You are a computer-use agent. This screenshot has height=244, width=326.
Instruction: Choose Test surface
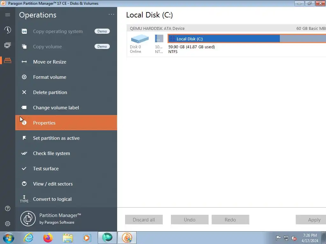(66, 168)
